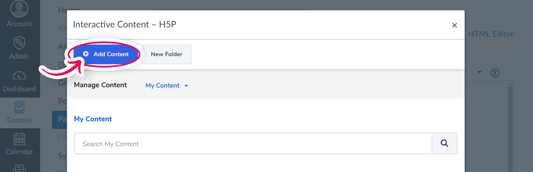
Task: Create a New Folder
Action: (x=167, y=54)
